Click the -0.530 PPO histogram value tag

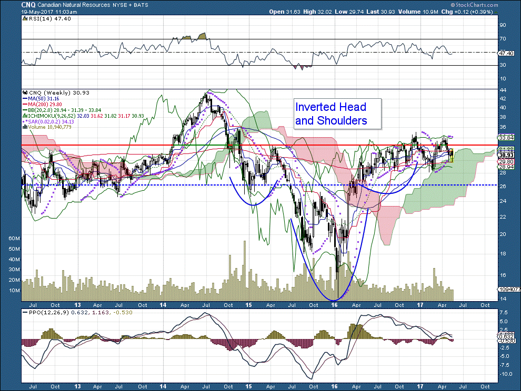[506, 341]
